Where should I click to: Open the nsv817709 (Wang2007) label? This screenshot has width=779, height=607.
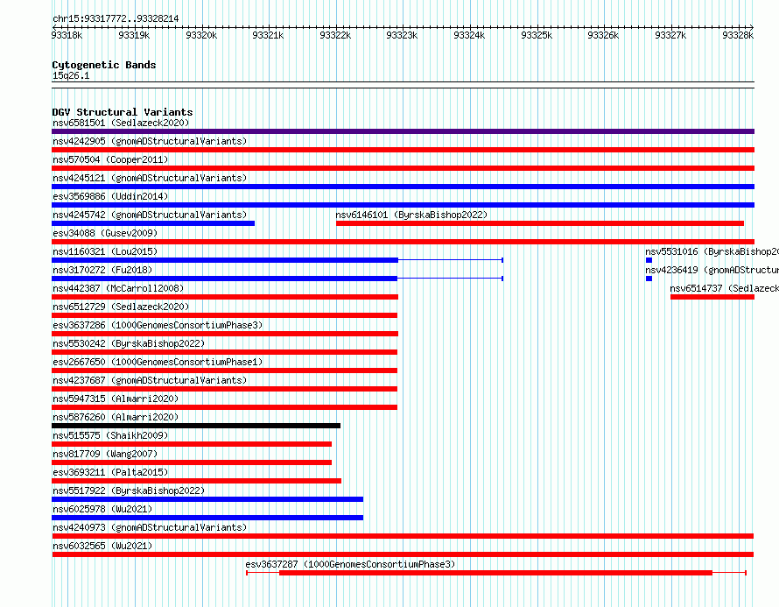point(105,454)
